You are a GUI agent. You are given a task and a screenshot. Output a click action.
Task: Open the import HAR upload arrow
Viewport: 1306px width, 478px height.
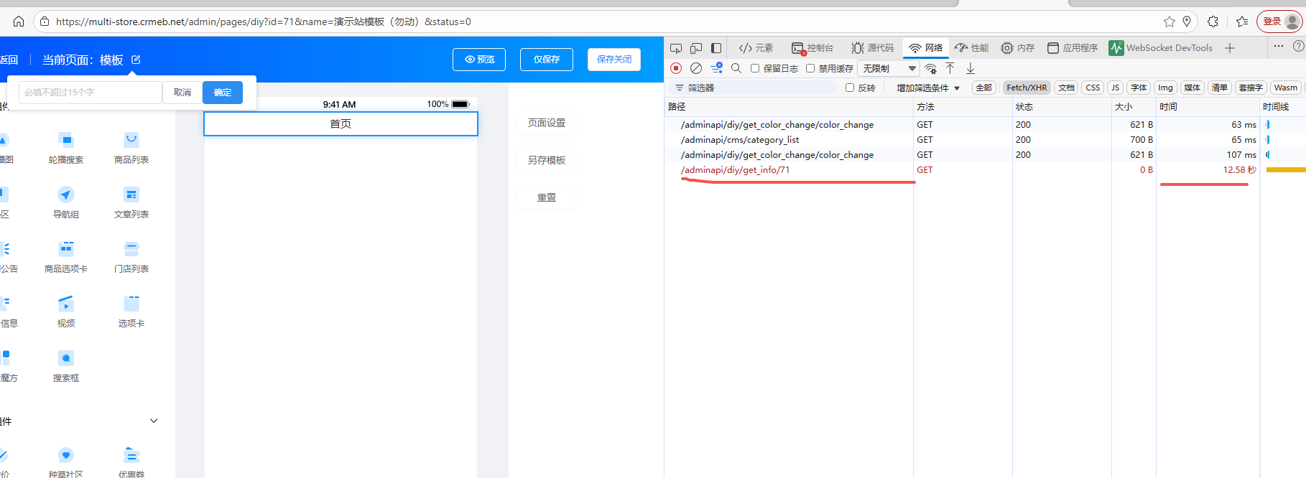pos(950,68)
